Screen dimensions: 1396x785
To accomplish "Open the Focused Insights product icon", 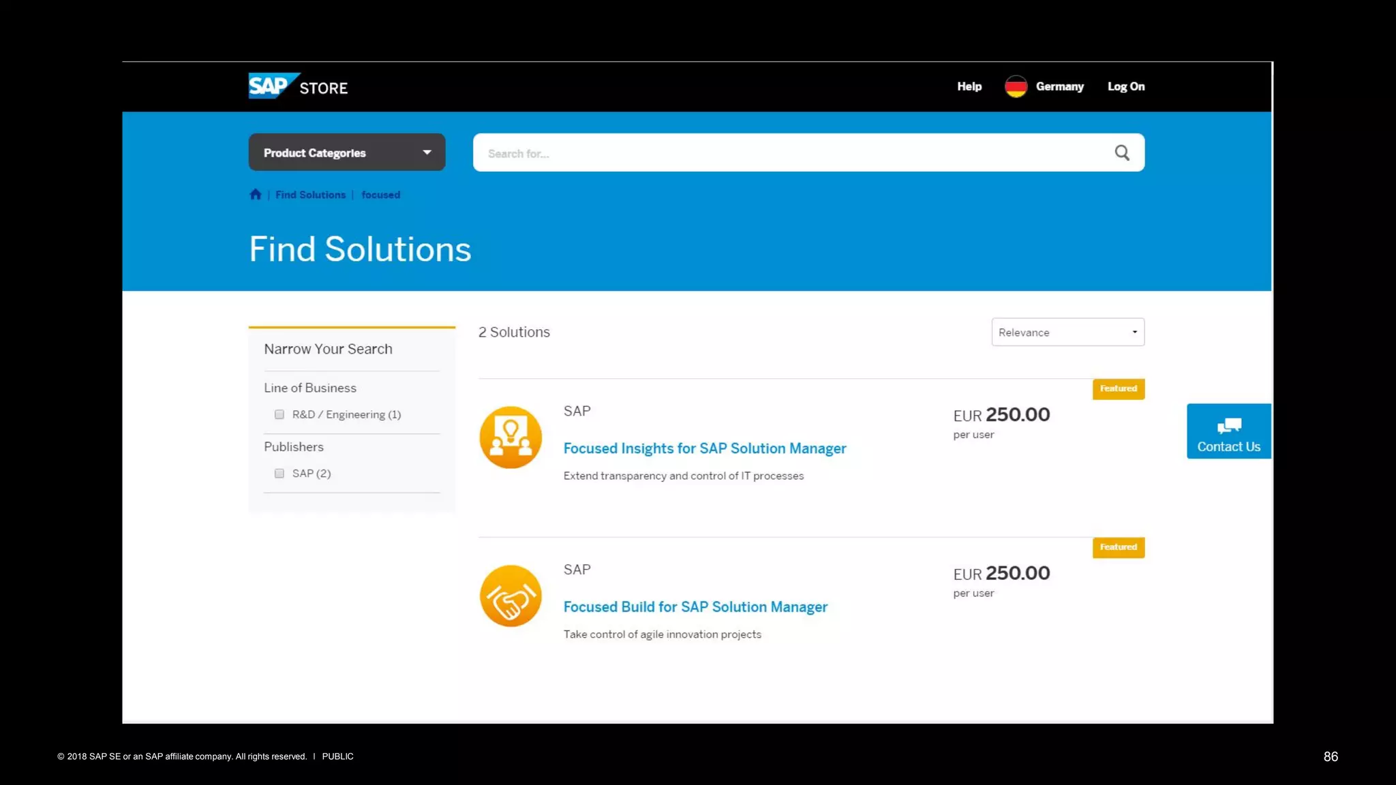I will [x=511, y=437].
